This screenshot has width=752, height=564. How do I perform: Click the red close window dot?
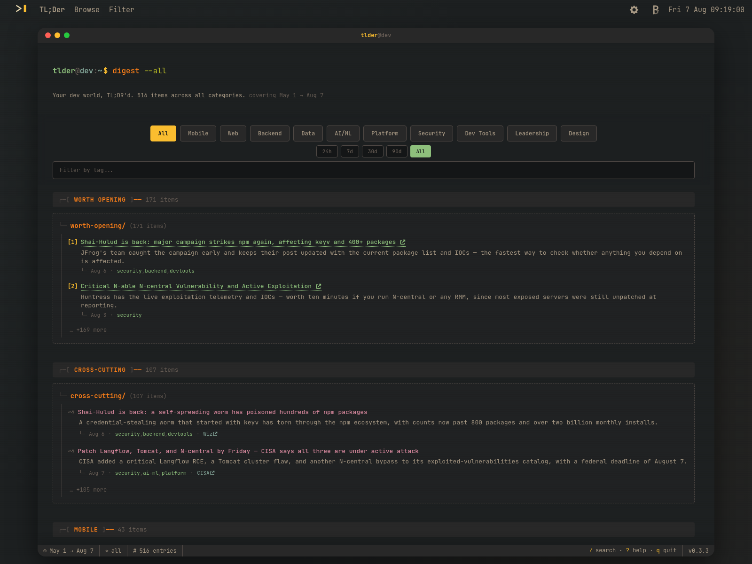click(48, 35)
